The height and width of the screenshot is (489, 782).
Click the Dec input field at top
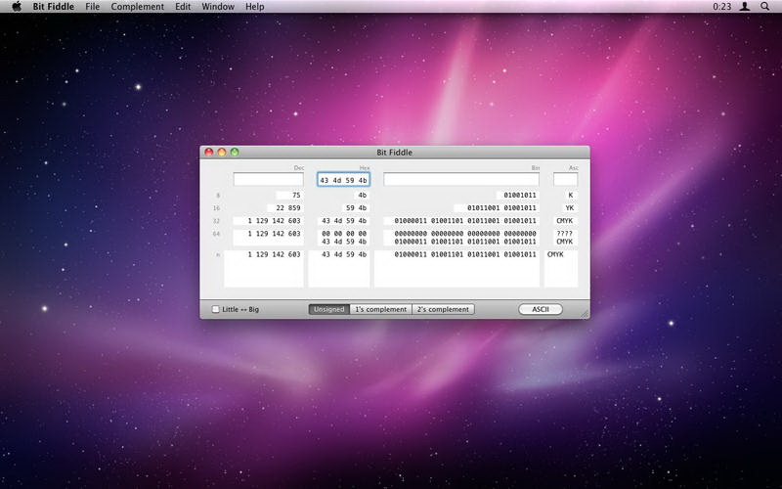pos(268,180)
